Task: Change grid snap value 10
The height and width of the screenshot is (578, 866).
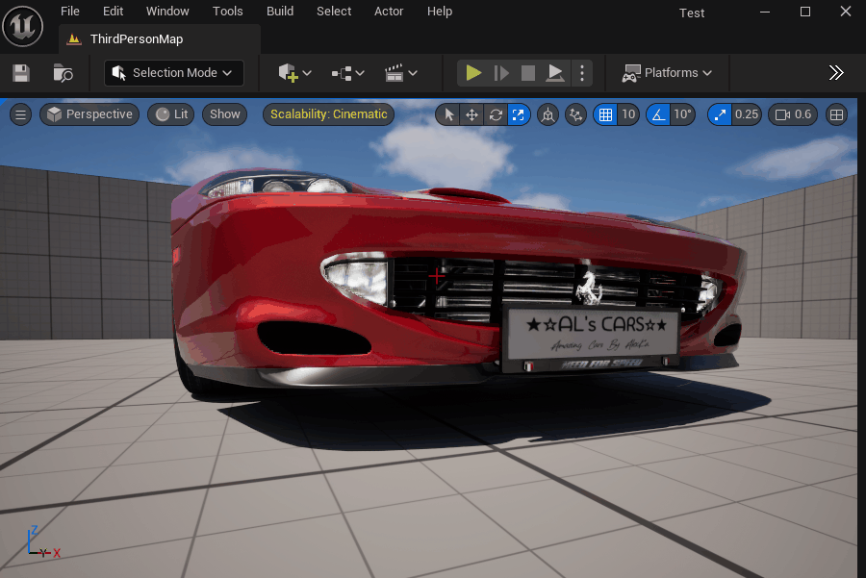Action: coord(628,114)
